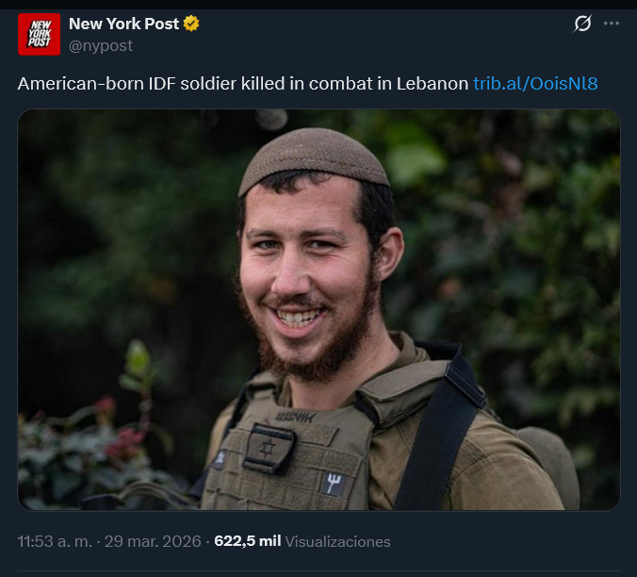Viewport: 637px width, 577px height.
Task: Open the New York Post profile avatar
Action: coord(39,34)
